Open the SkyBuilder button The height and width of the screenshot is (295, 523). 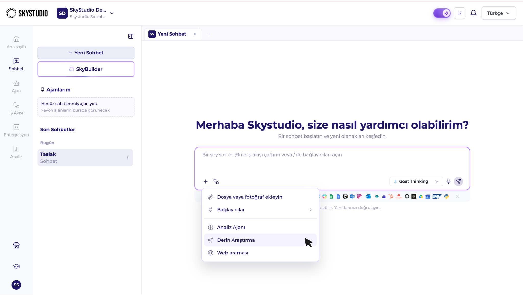[86, 69]
